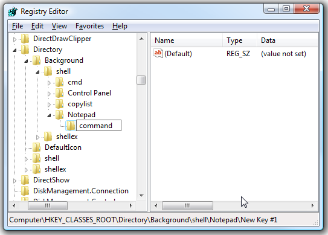Click the DirectDrawClipper folder icon
The width and height of the screenshot is (328, 235).
[25, 39]
